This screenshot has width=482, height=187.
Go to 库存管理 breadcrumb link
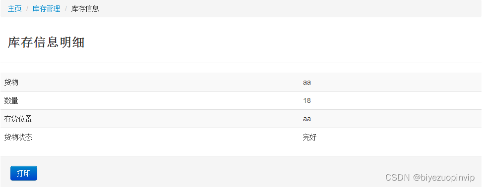47,8
